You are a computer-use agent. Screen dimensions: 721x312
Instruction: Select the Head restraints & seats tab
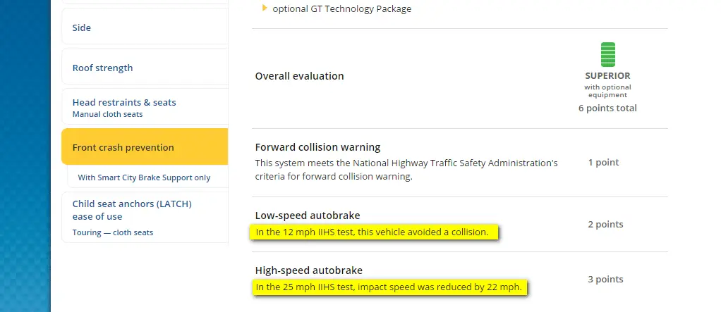124,102
